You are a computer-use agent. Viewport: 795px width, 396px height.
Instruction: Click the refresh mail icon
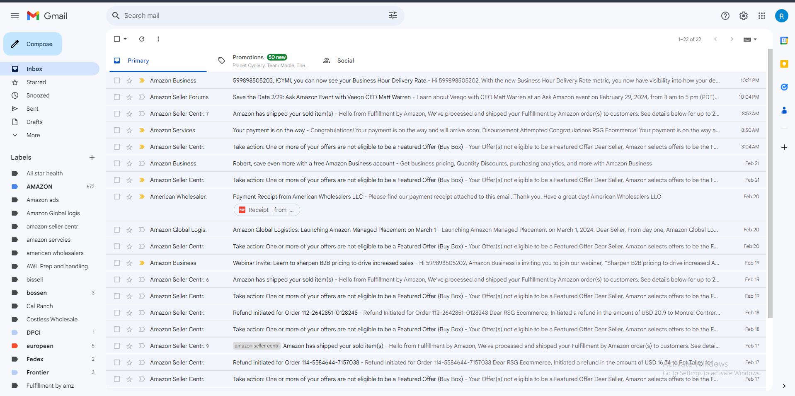(142, 39)
